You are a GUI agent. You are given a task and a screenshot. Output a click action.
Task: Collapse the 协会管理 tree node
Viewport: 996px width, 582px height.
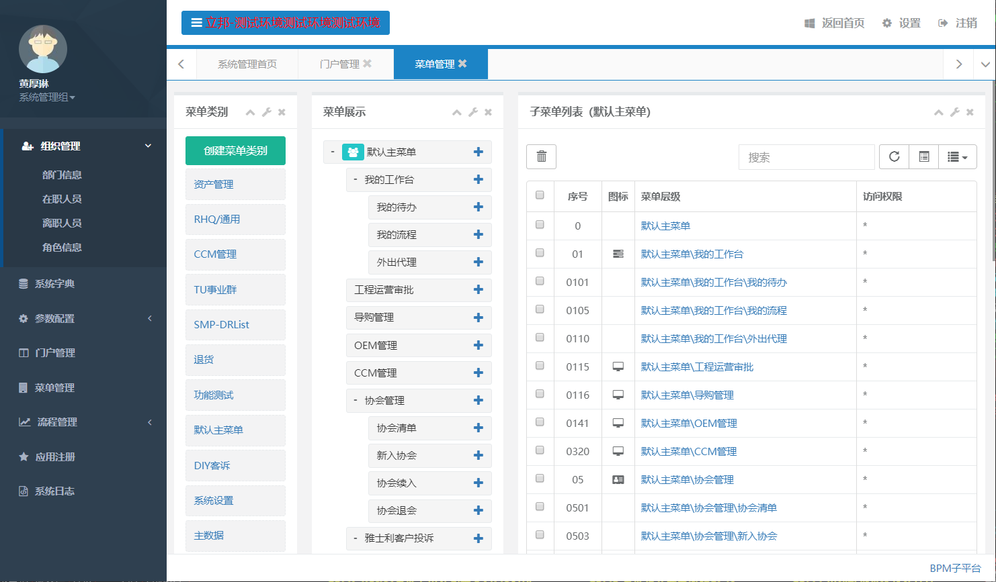click(x=356, y=400)
